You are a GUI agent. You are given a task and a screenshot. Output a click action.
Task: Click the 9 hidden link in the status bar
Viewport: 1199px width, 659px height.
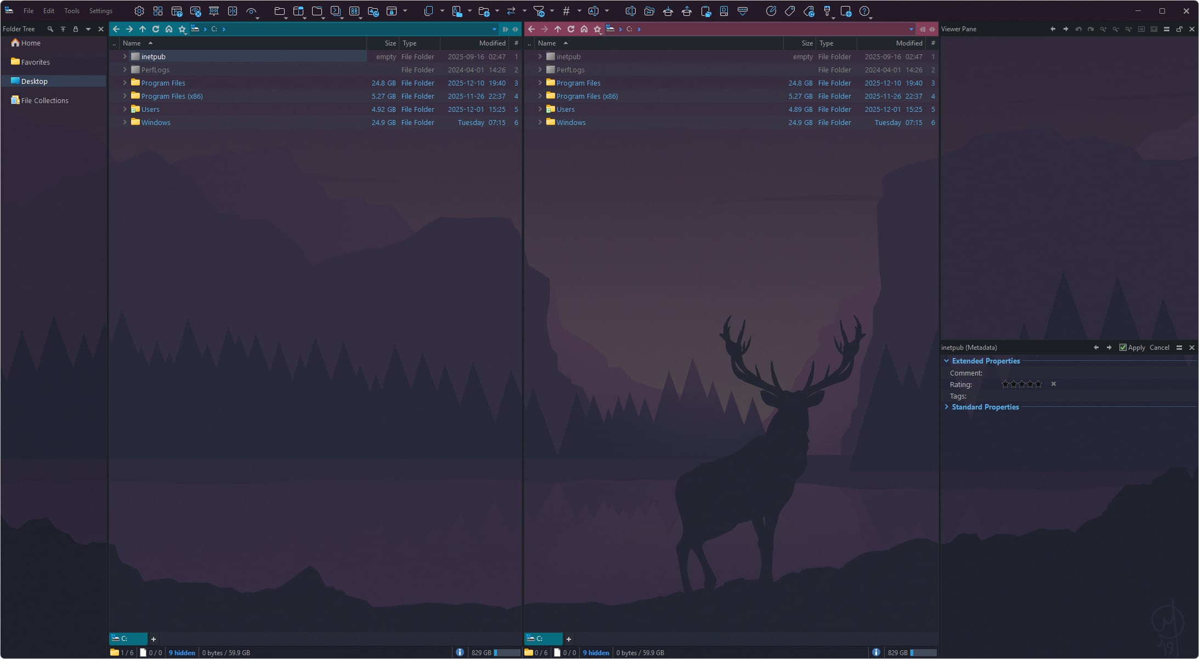(x=182, y=652)
